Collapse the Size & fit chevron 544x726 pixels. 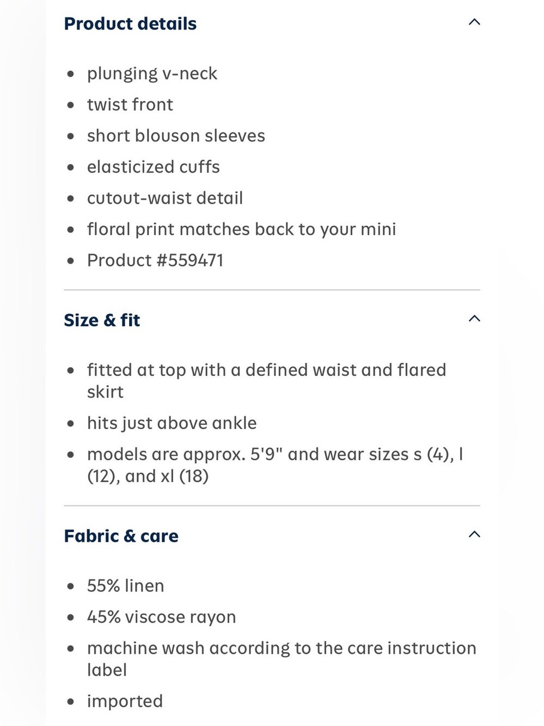click(474, 319)
